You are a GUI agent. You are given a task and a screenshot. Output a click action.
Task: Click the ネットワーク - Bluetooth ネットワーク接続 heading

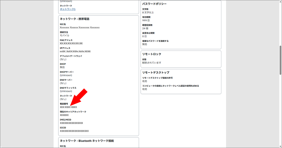pyautogui.click(x=87, y=141)
